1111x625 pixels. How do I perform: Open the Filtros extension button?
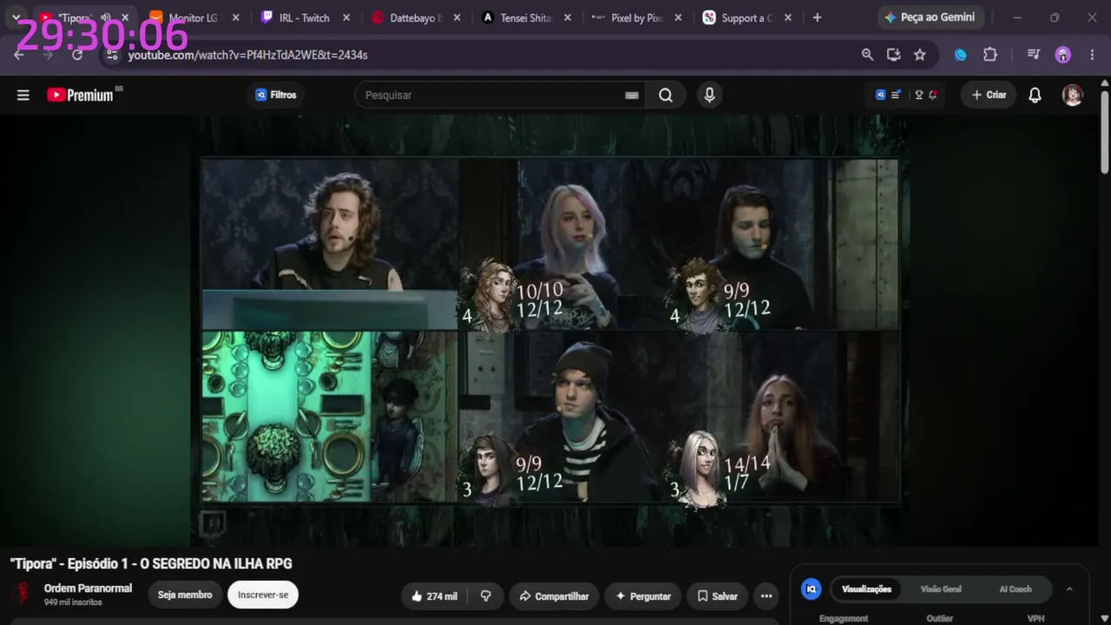pyautogui.click(x=276, y=95)
